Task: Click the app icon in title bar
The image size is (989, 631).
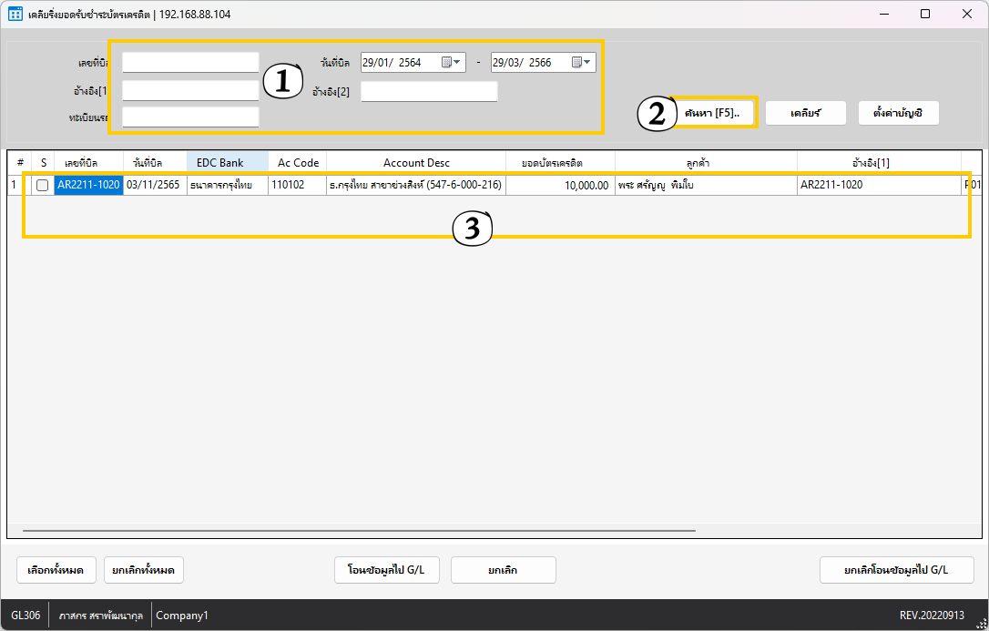Action: click(15, 14)
